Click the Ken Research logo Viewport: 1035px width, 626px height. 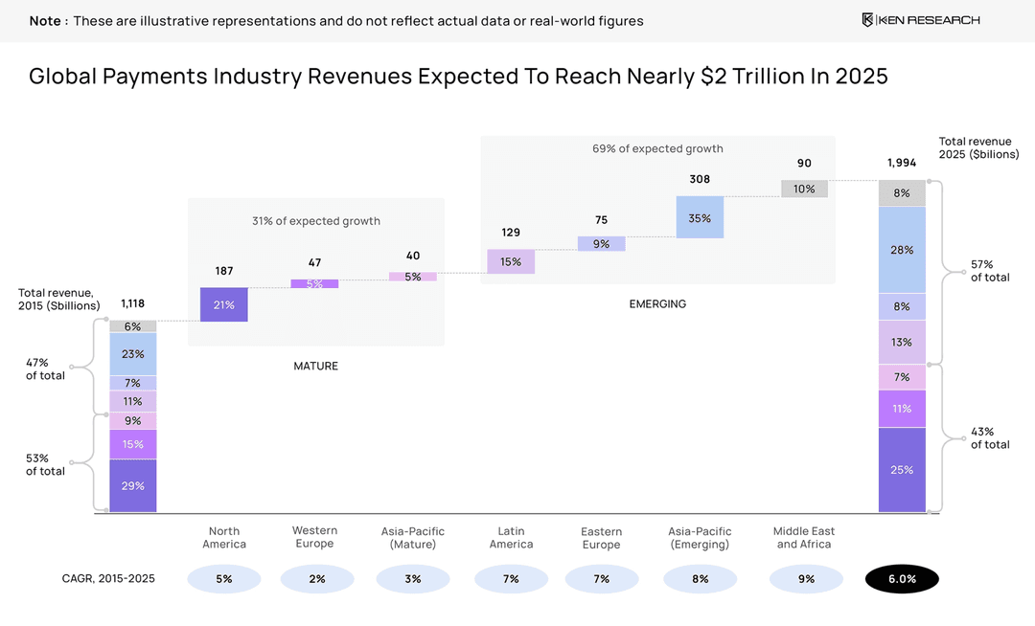click(x=918, y=18)
